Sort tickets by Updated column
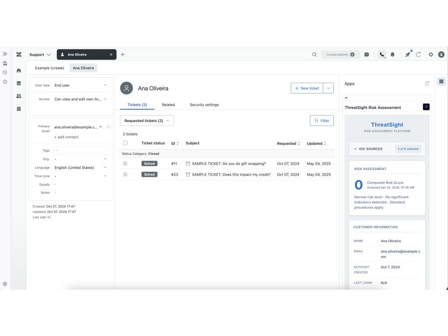The image size is (448, 336). tap(317, 143)
